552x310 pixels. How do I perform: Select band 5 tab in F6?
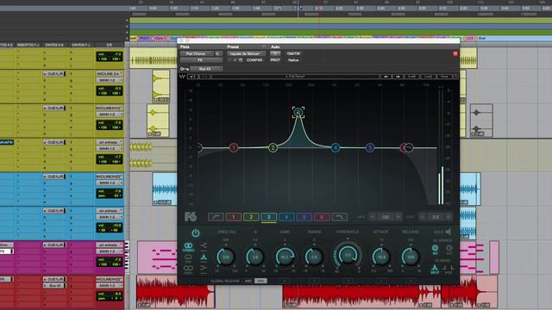(x=304, y=217)
